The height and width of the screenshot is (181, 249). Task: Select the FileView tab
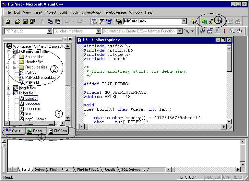click(58, 131)
